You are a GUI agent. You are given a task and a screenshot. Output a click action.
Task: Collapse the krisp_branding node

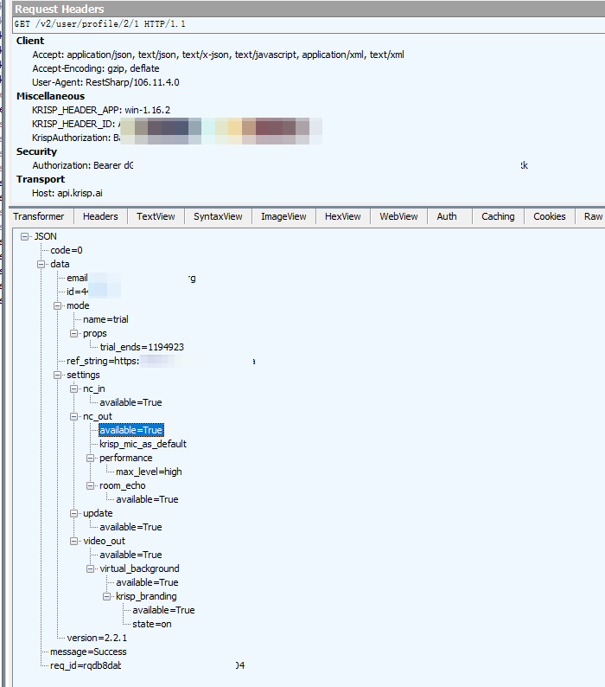click(x=107, y=596)
